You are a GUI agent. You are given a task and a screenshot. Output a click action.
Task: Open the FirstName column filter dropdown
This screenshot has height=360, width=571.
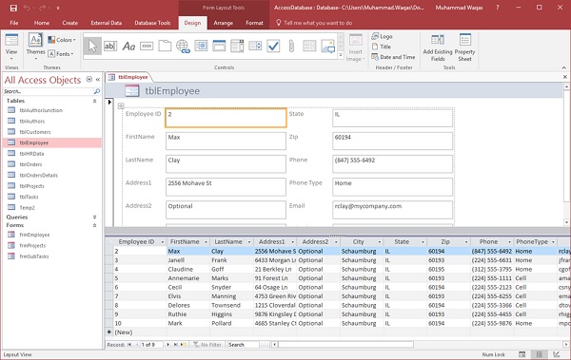(x=206, y=242)
